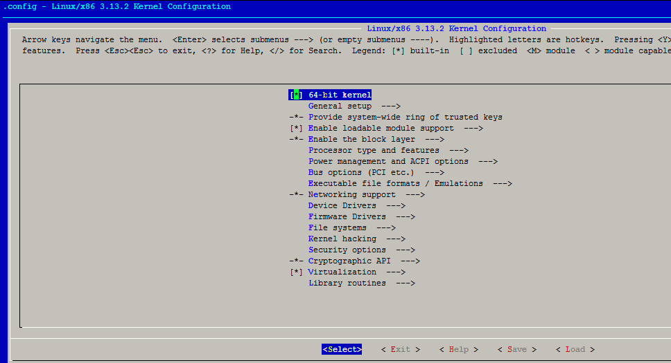
Task: Open Power management and ACPI options
Action: click(x=403, y=161)
